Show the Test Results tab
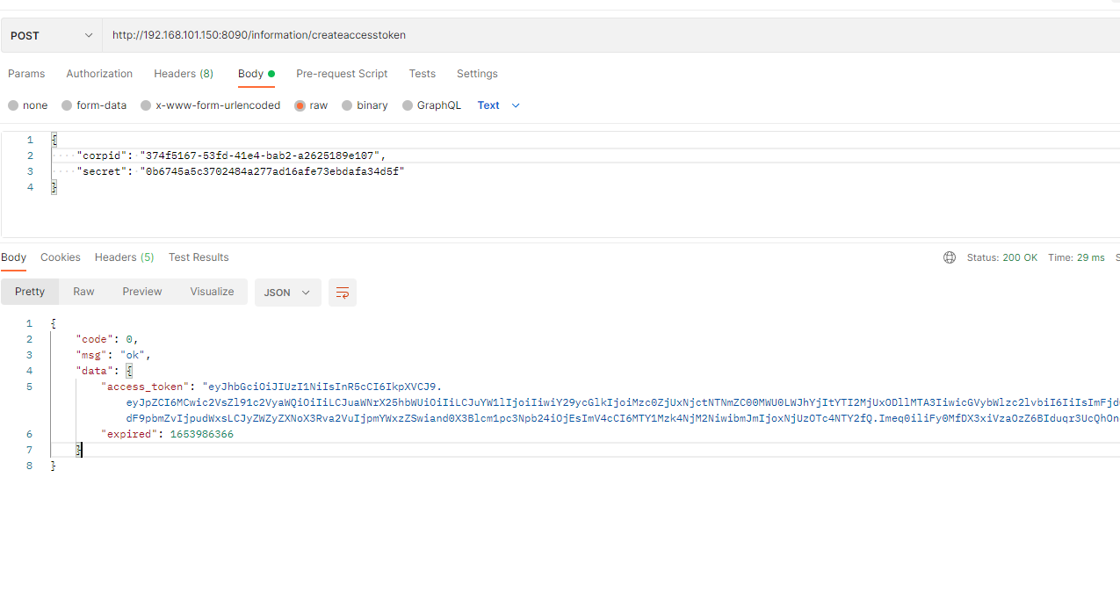Viewport: 1120px width, 593px height. click(199, 257)
